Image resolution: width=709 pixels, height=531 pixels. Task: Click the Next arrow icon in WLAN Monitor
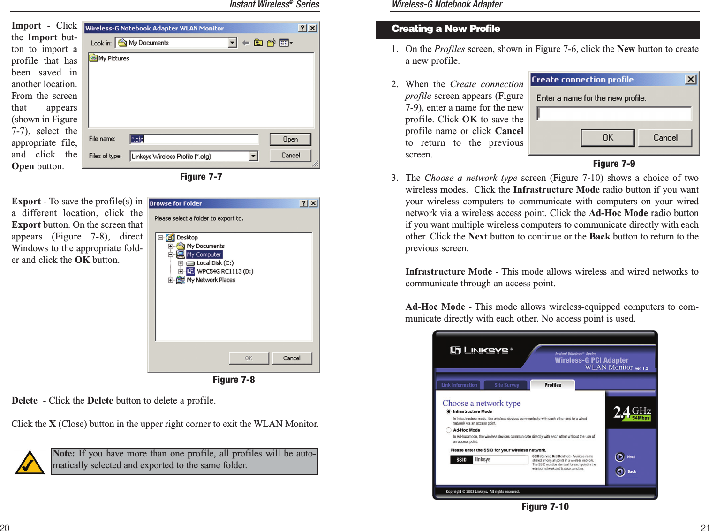(x=620, y=456)
